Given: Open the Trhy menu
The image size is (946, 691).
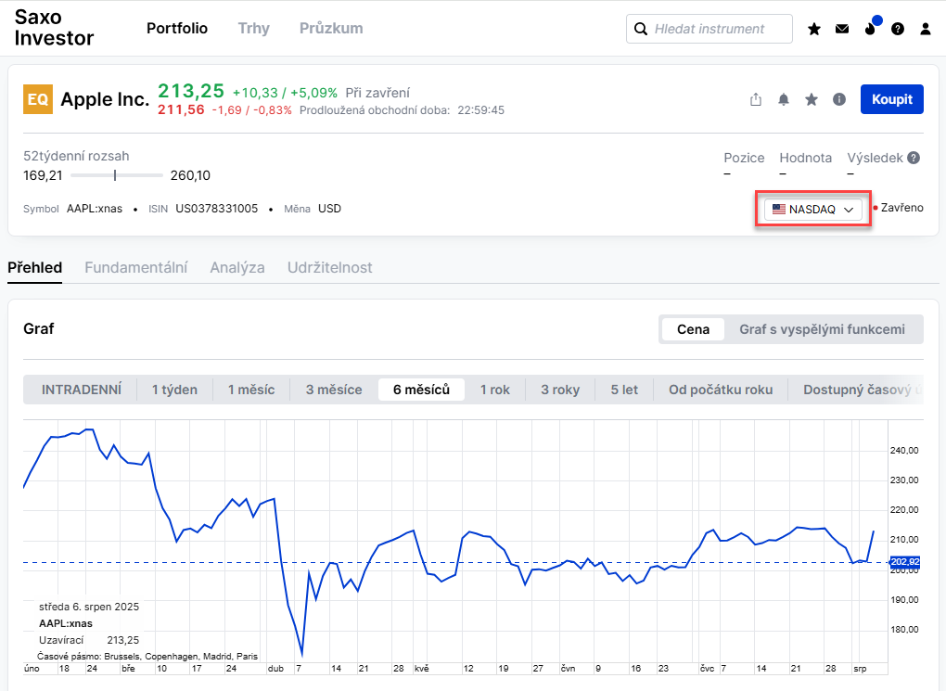Looking at the screenshot, I should pos(253,29).
